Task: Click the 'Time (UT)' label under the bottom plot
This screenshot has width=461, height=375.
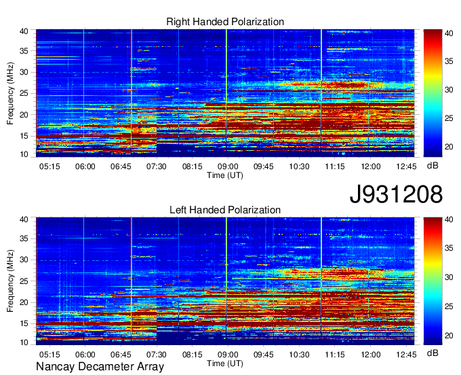Action: tap(225, 363)
